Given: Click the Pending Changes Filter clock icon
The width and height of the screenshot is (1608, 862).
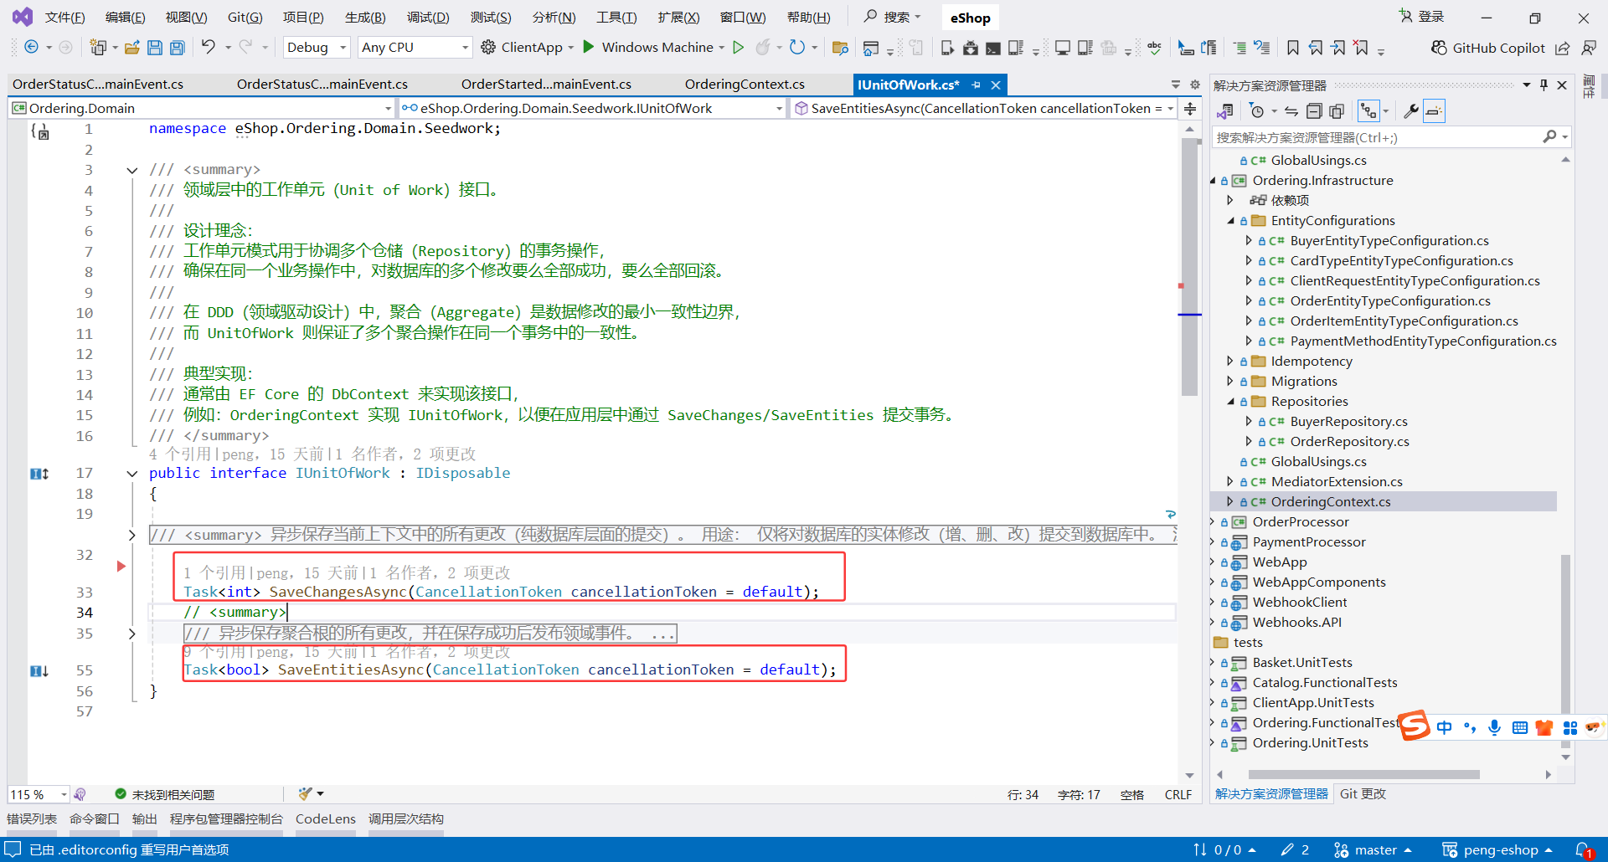Looking at the screenshot, I should (1256, 110).
